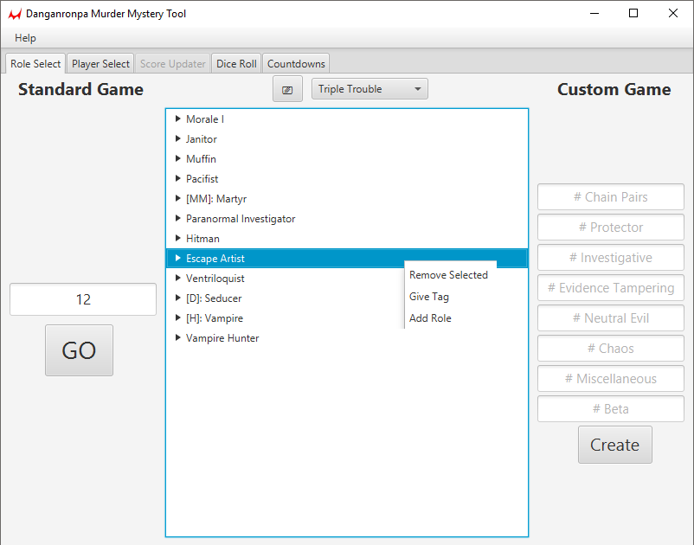Expand the [H]: Vampire arrow
694x545 pixels.
click(178, 317)
